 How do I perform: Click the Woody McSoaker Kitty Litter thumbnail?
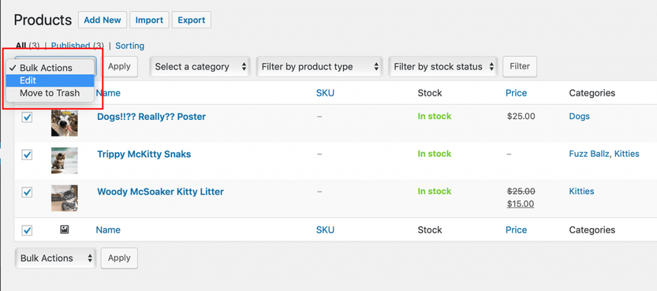point(64,198)
